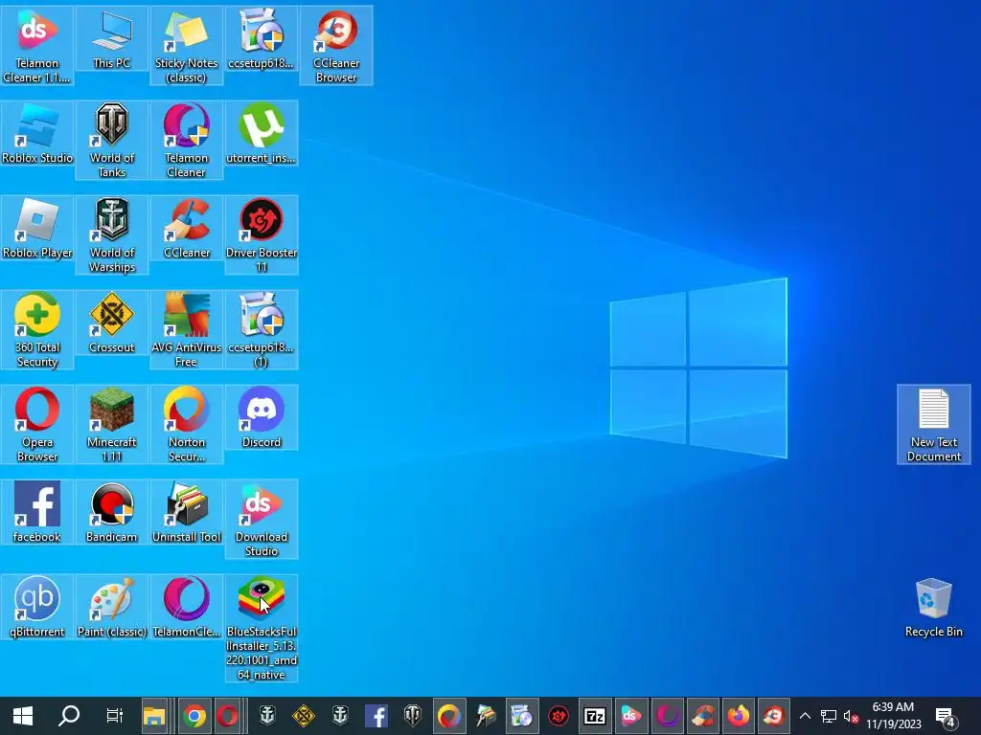This screenshot has height=735, width=981.
Task: Select World of Tanks desktop shortcut
Action: click(111, 140)
